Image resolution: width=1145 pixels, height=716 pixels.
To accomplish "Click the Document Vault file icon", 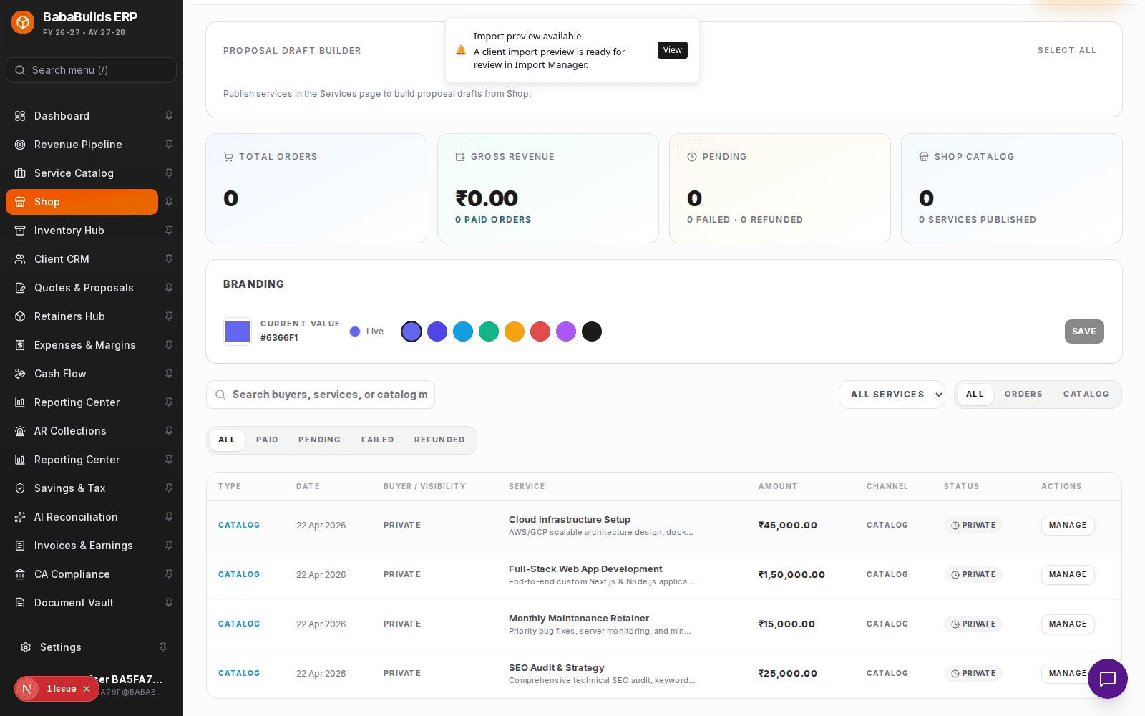I will coord(20,603).
